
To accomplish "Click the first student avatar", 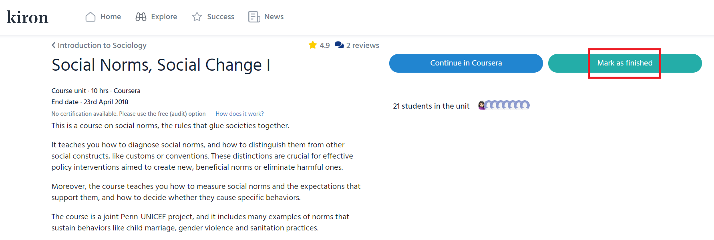I will click(481, 105).
